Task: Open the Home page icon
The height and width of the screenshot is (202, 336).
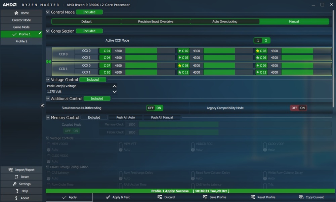Action: tap(16, 13)
